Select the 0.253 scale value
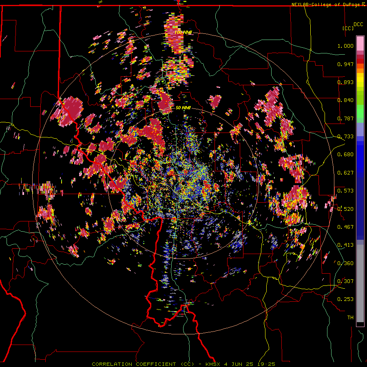The height and width of the screenshot is (367, 367). tap(345, 299)
